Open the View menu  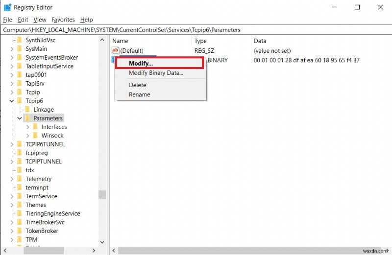tap(40, 20)
